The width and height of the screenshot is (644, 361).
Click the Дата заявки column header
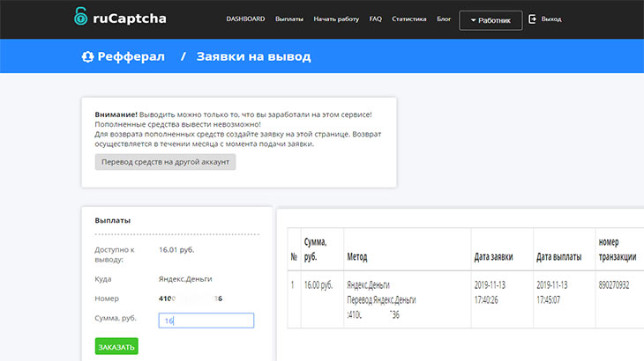[496, 257]
